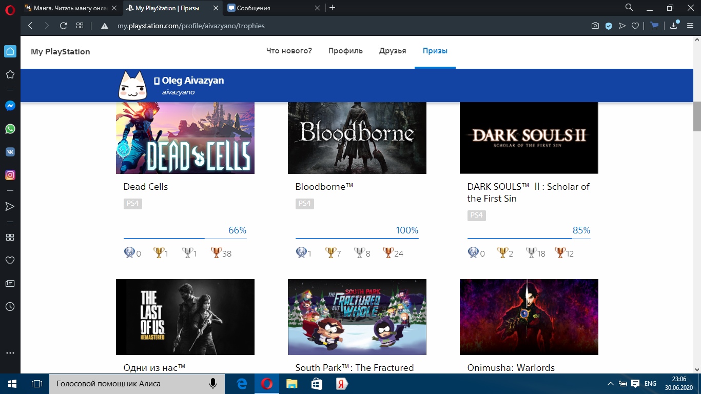The image size is (701, 394).
Task: Click the page vertical scrollbar thumb
Action: pyautogui.click(x=697, y=116)
